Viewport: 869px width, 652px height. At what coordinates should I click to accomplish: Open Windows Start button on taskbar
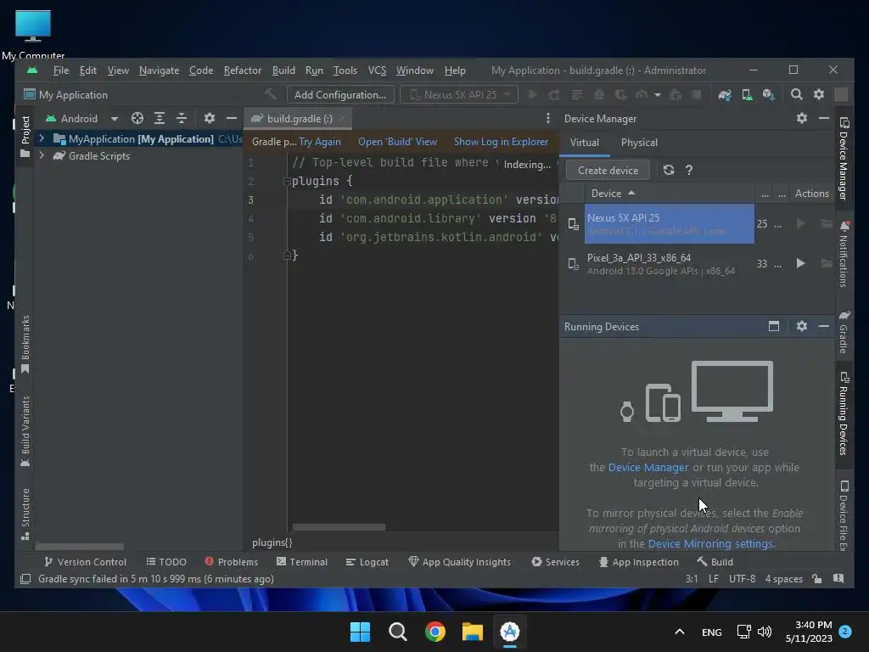coord(360,632)
